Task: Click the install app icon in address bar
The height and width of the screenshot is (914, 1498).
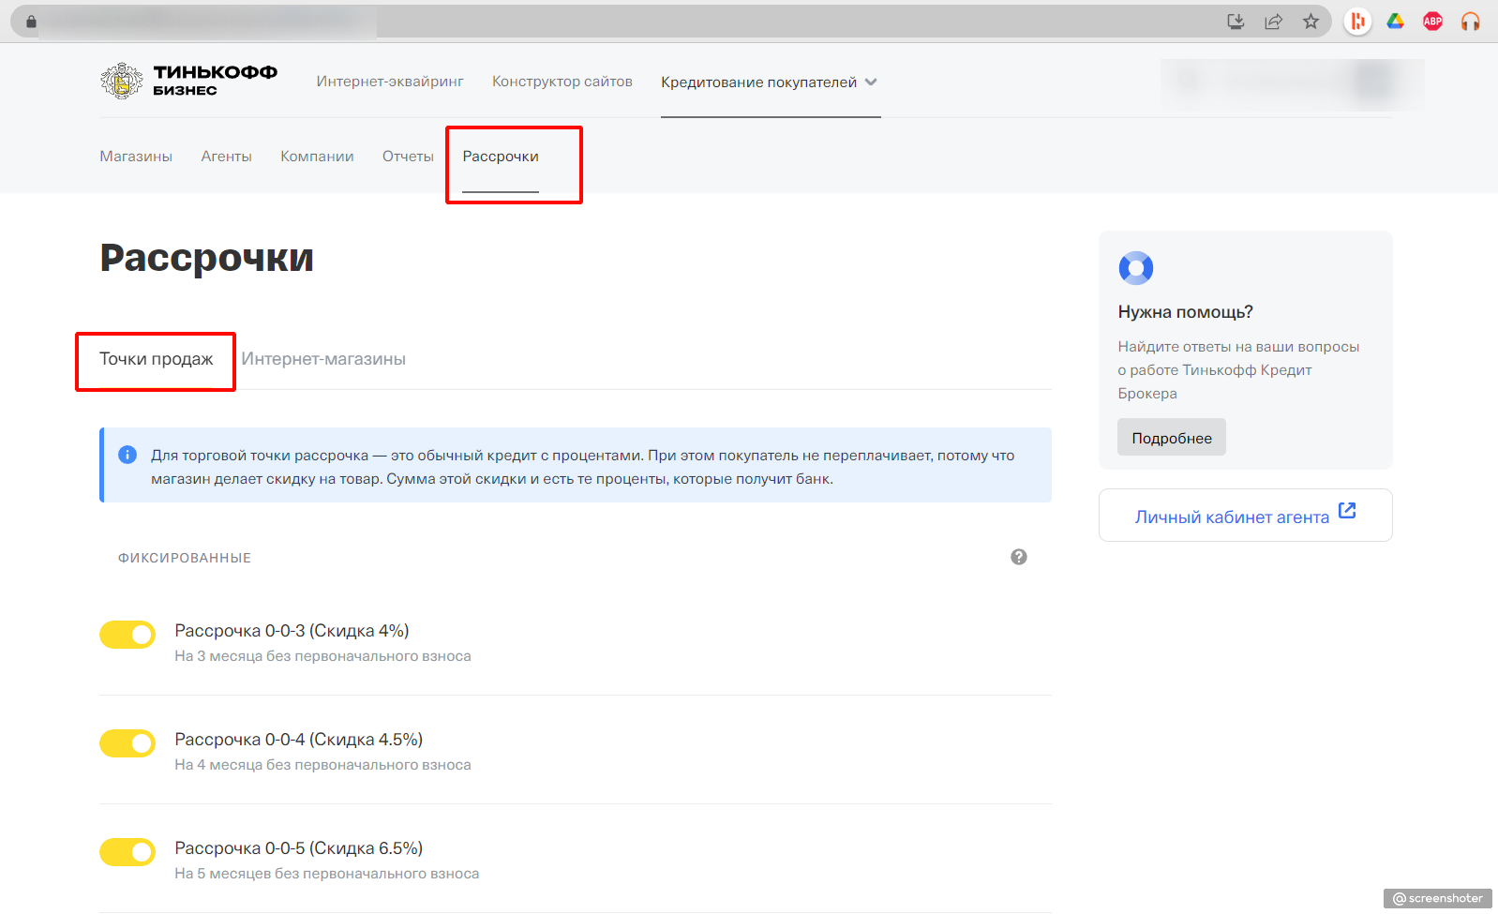Action: pyautogui.click(x=1236, y=22)
